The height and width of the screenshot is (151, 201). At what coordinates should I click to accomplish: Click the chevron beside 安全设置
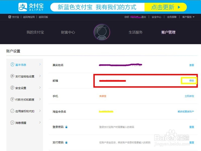(x=40, y=88)
